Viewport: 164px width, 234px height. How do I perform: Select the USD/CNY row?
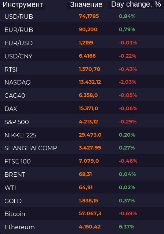(82, 56)
